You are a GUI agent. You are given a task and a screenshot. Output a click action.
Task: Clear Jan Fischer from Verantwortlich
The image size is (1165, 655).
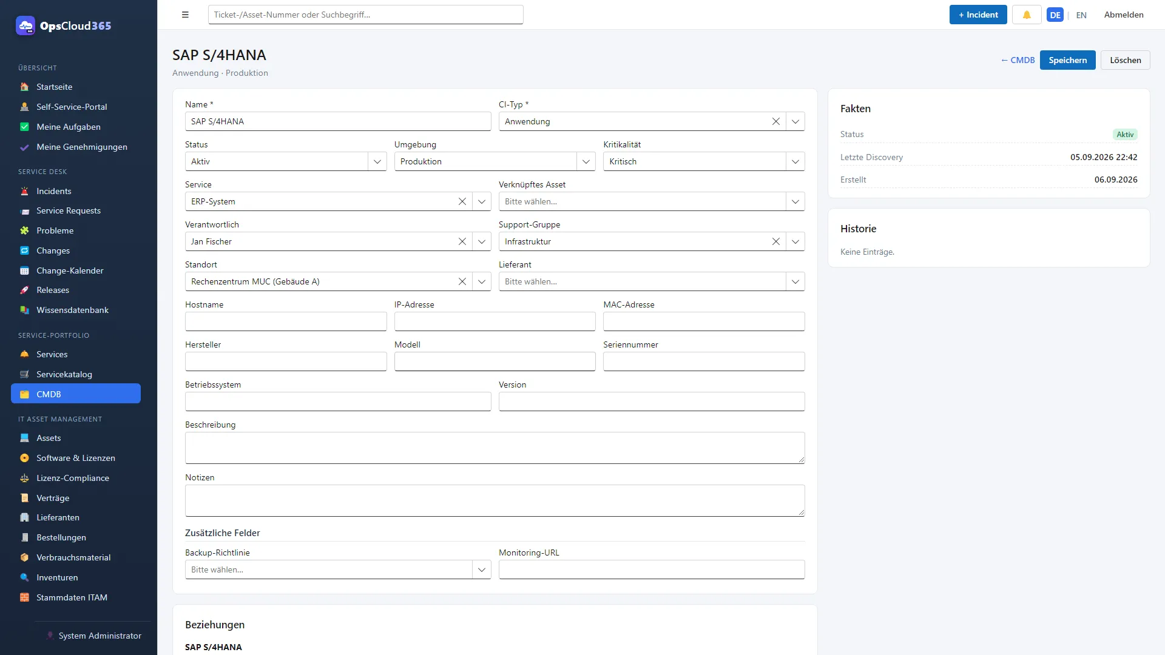point(462,241)
